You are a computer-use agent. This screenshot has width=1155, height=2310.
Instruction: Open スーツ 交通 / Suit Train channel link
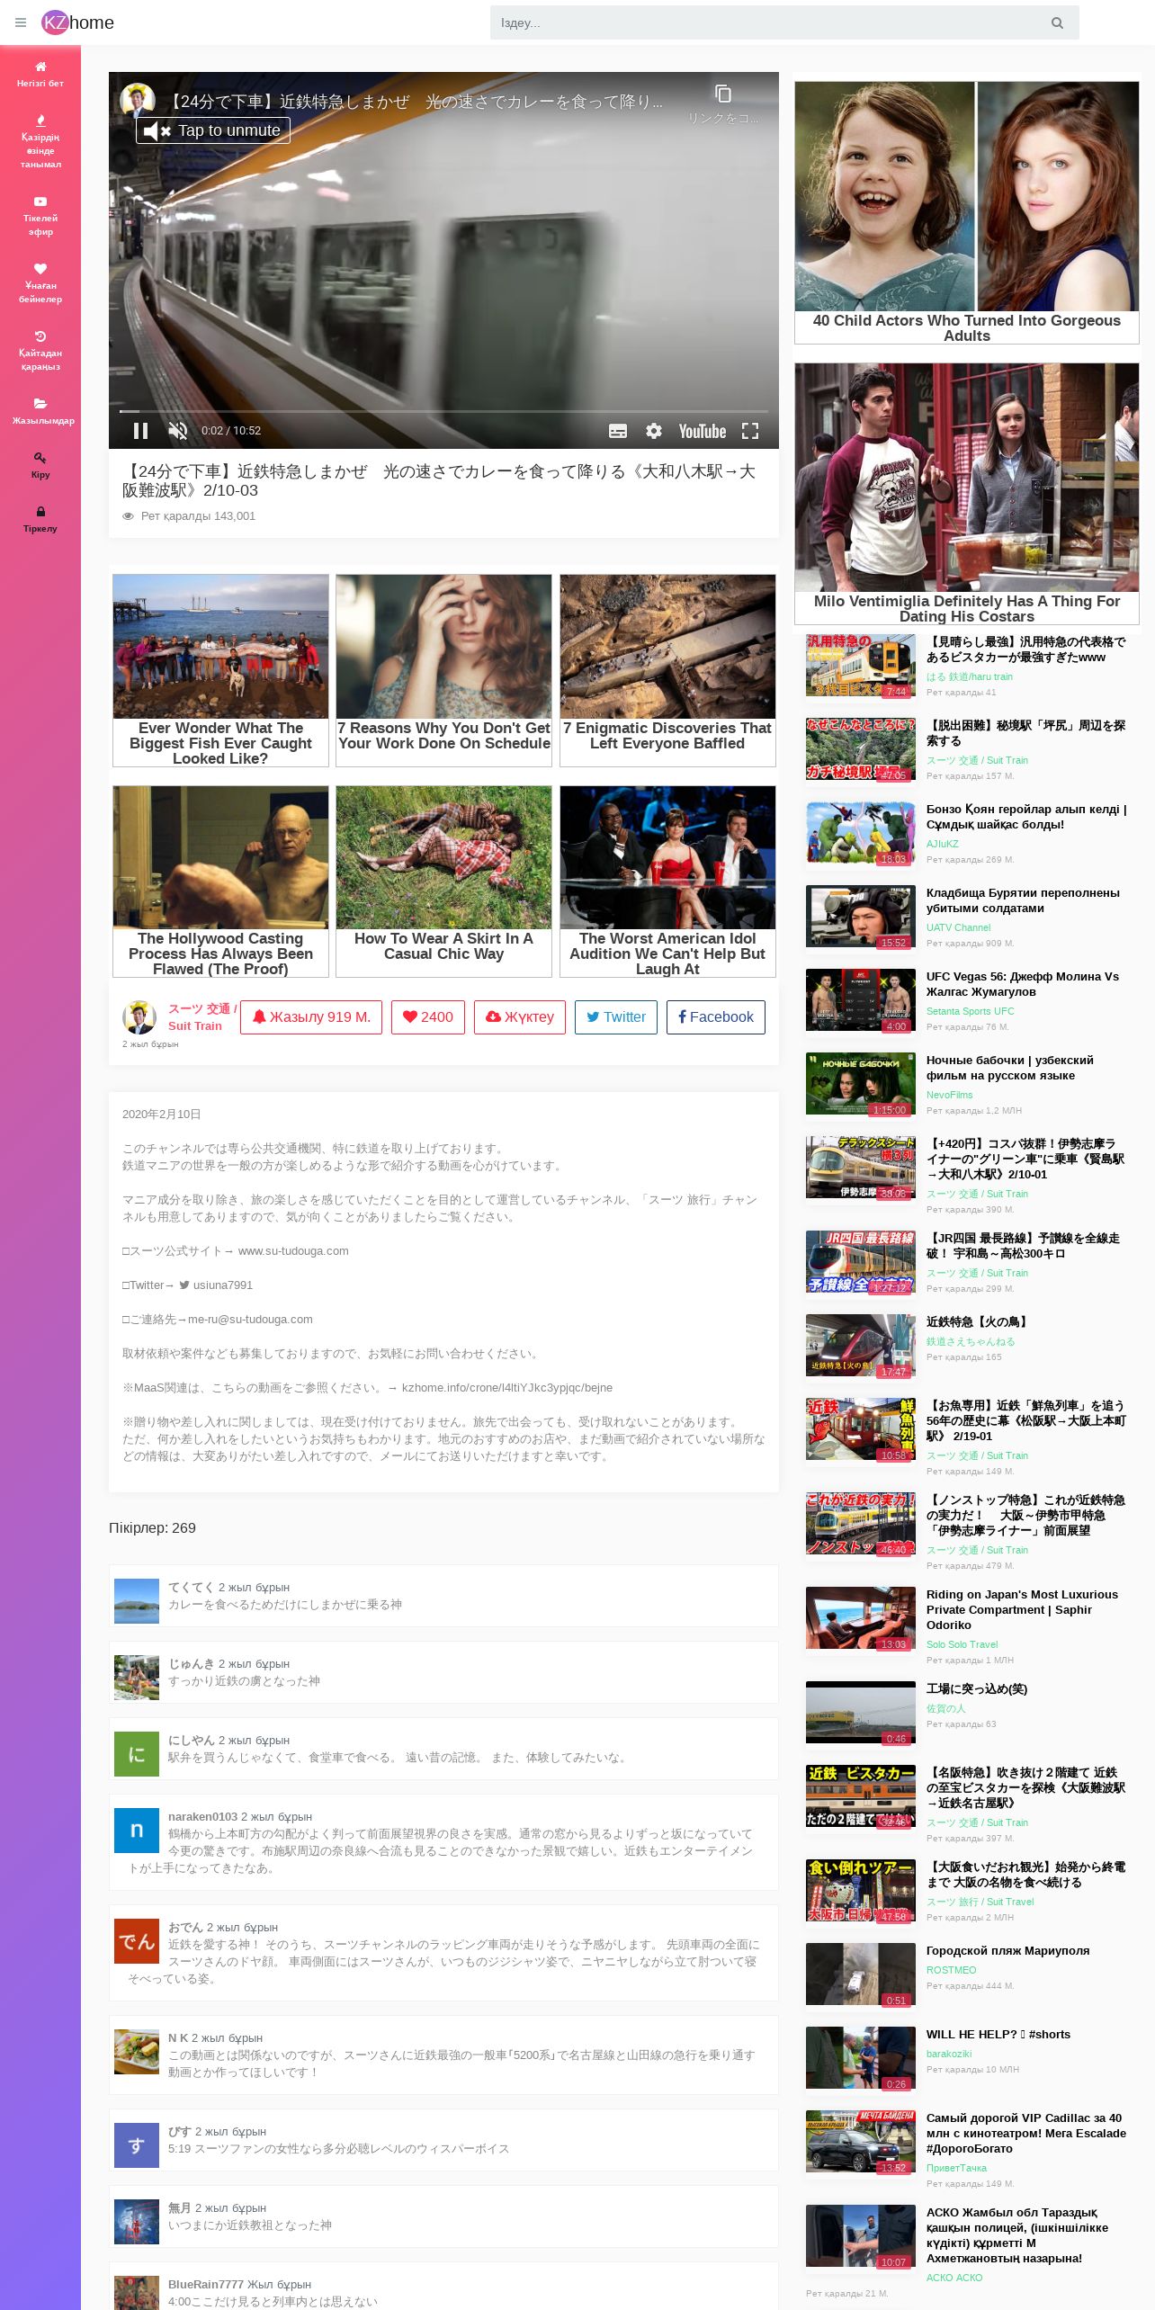tap(202, 1017)
